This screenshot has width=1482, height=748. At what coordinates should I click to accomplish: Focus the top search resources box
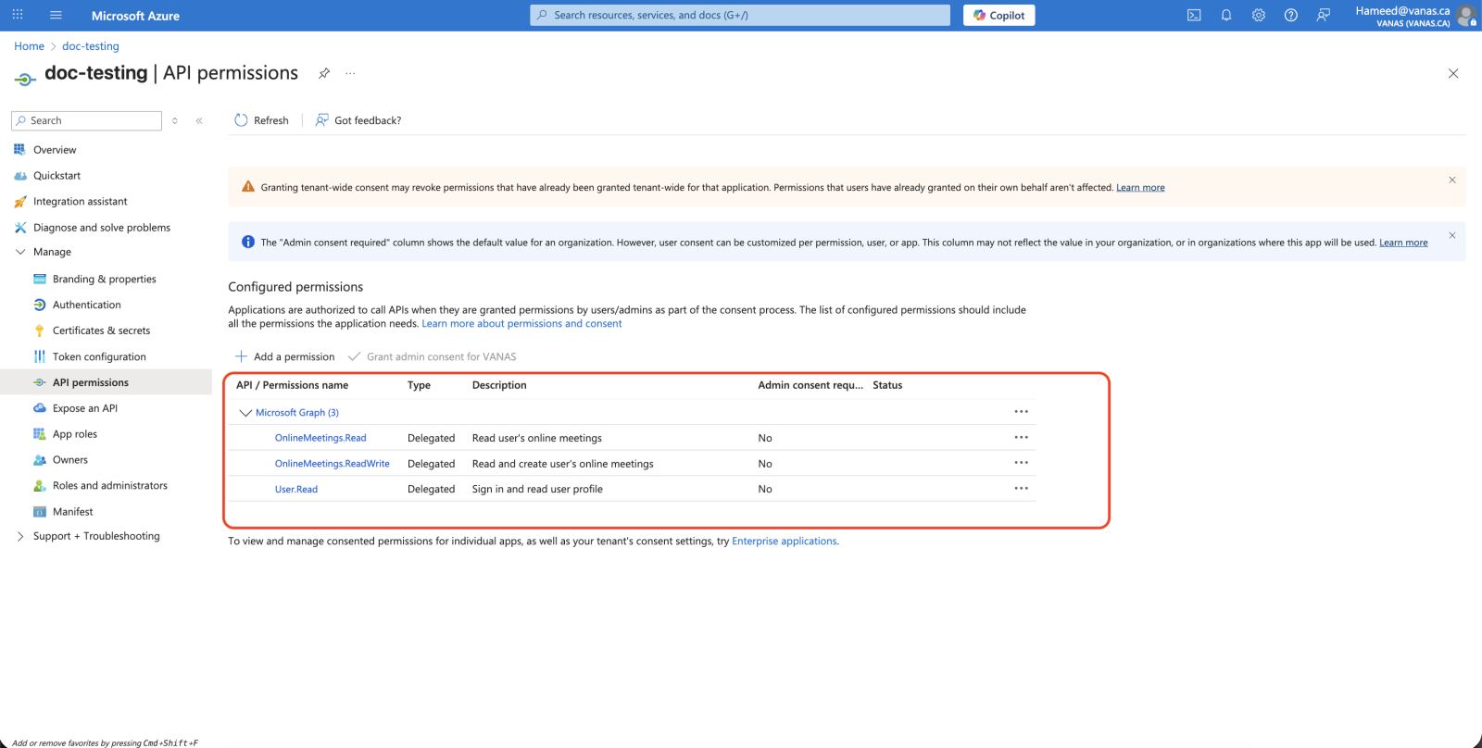point(740,15)
